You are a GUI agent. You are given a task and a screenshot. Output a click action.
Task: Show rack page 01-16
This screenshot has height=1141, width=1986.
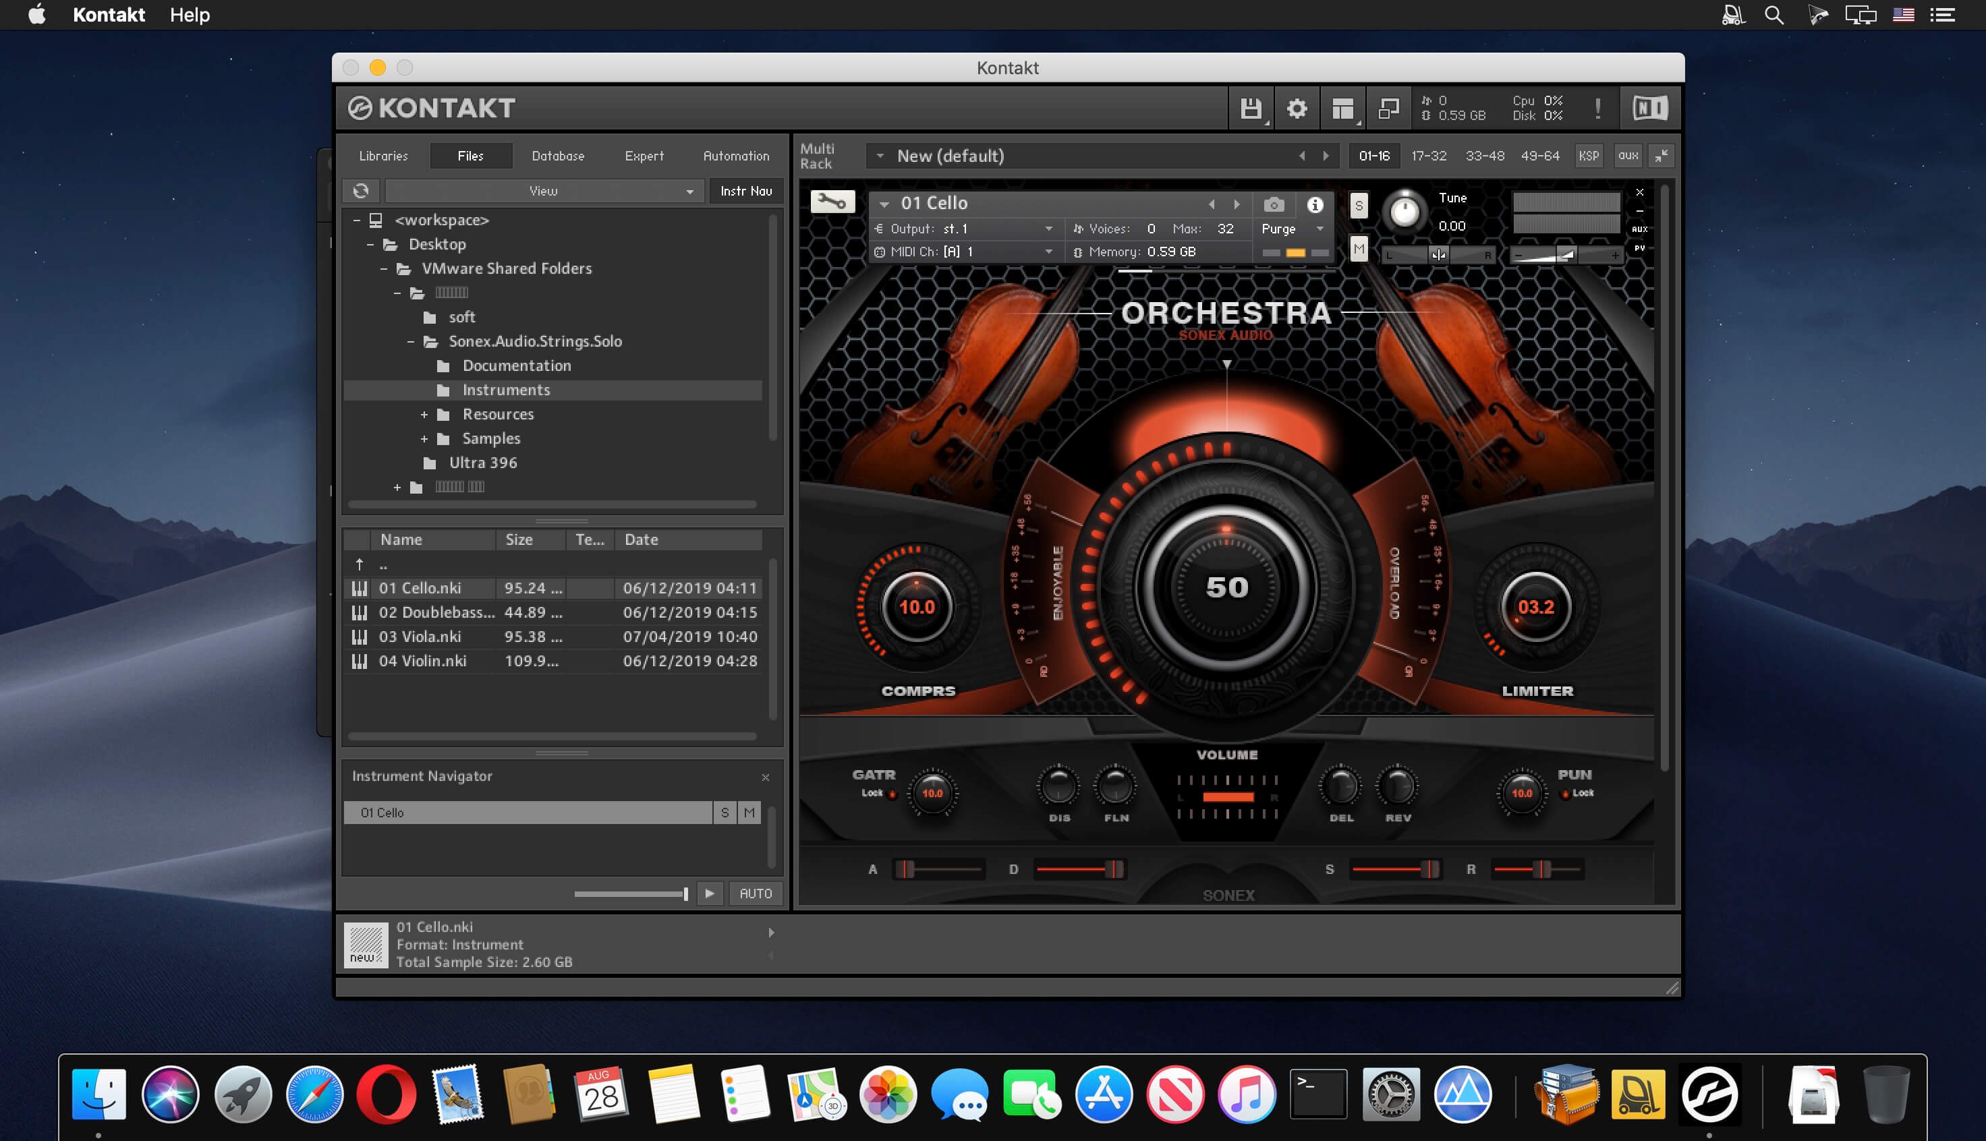point(1374,156)
